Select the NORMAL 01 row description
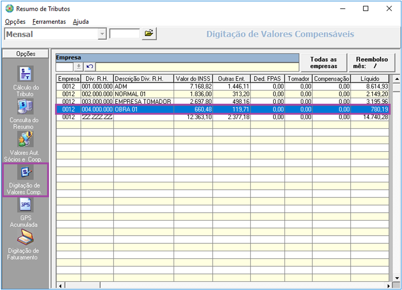This screenshot has width=402, height=290. tap(130, 94)
